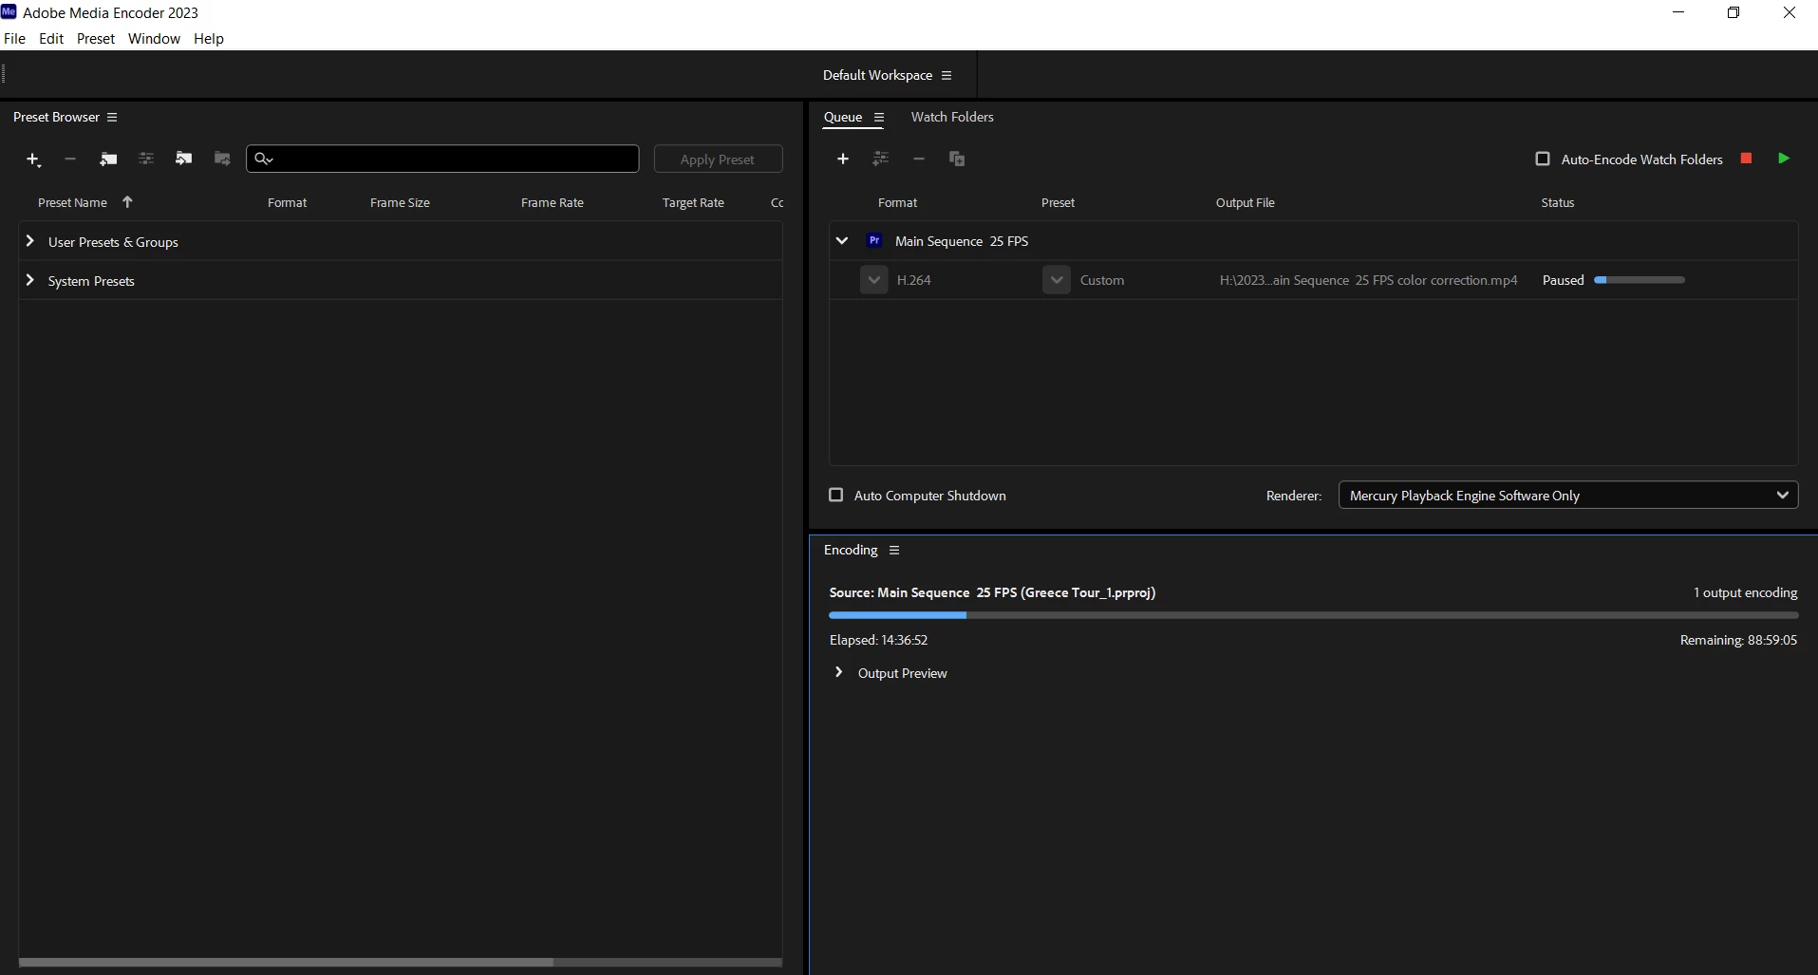Click add output settings icon in Queue
1818x975 pixels.
pos(881,159)
